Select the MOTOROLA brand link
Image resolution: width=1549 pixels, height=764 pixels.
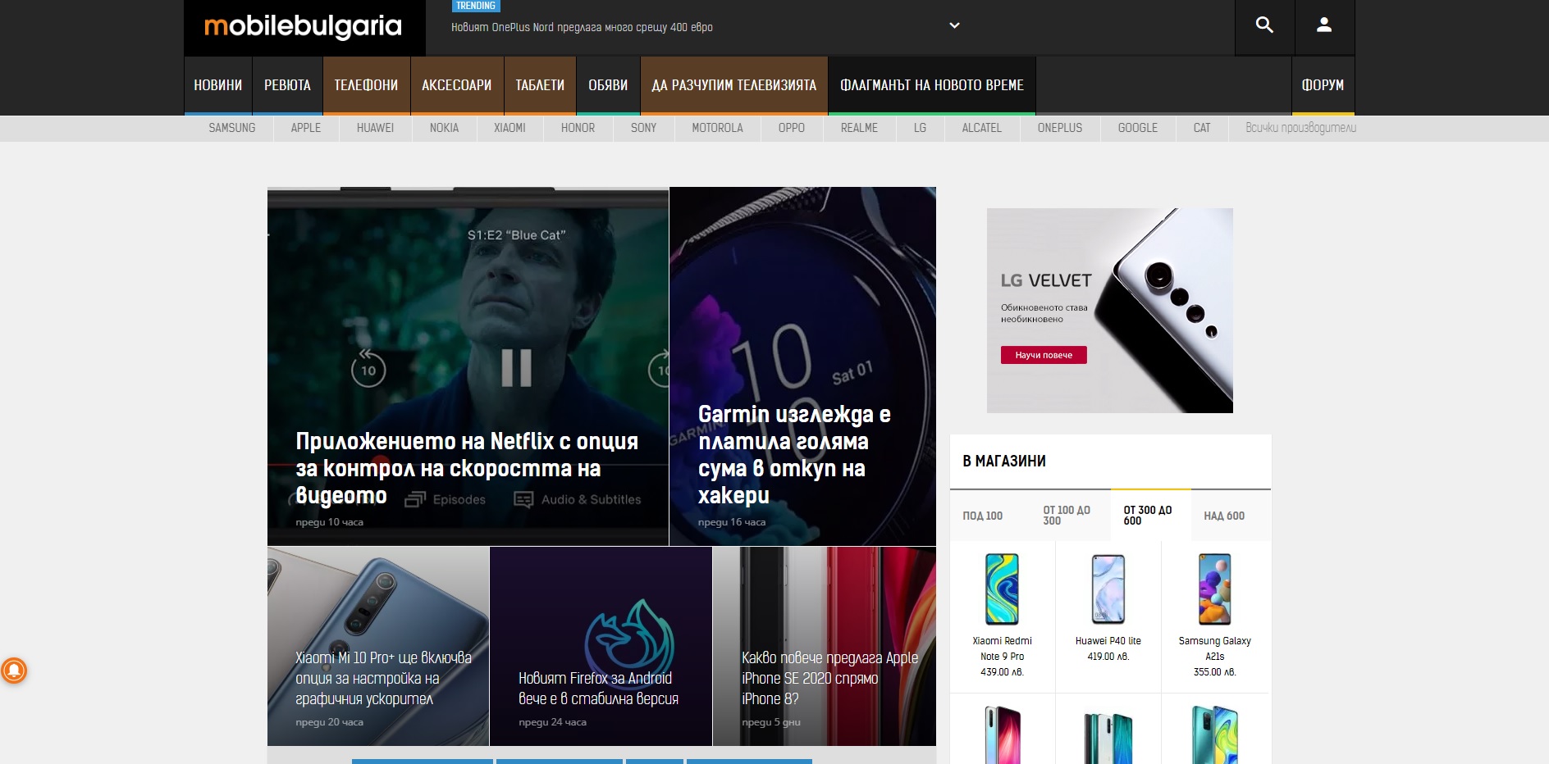point(718,128)
